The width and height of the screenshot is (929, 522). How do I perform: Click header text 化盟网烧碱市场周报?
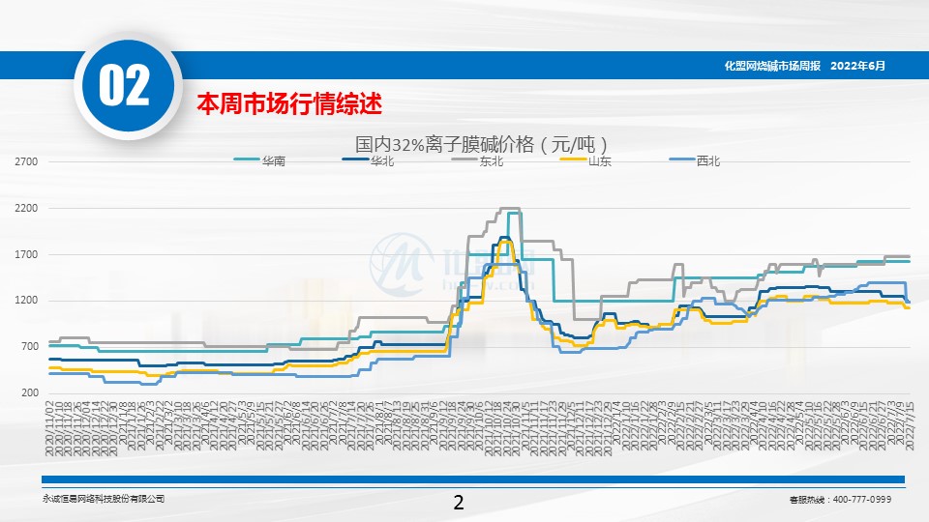tap(772, 66)
